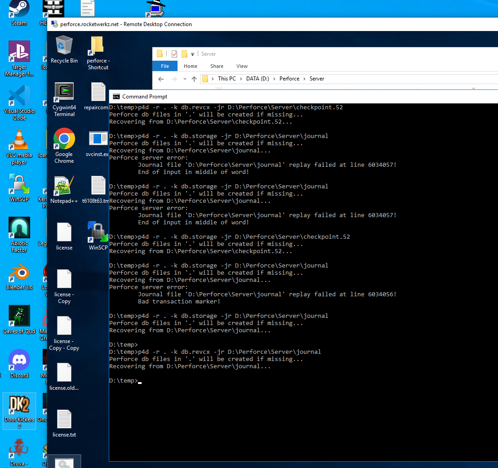Expand Customize Quick Access Toolbar arrow
This screenshot has width=498, height=468.
click(193, 54)
